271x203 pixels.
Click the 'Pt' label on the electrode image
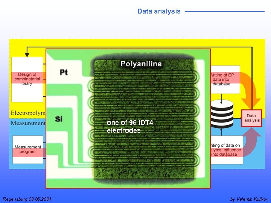[64, 72]
